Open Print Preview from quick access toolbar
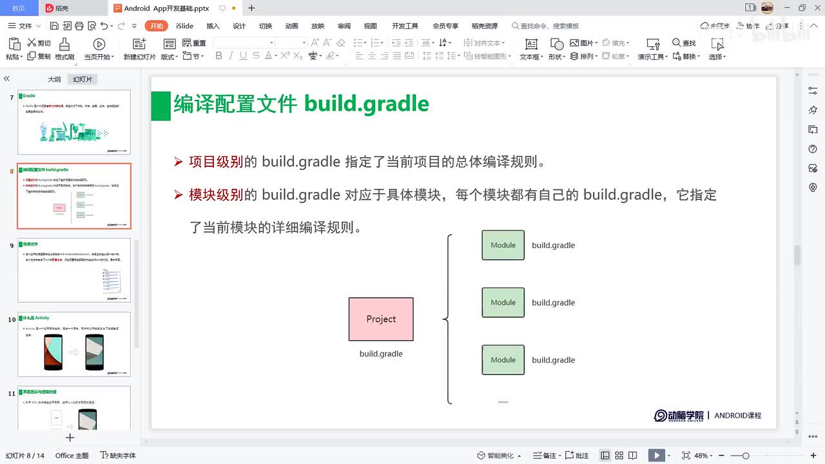 coord(91,26)
